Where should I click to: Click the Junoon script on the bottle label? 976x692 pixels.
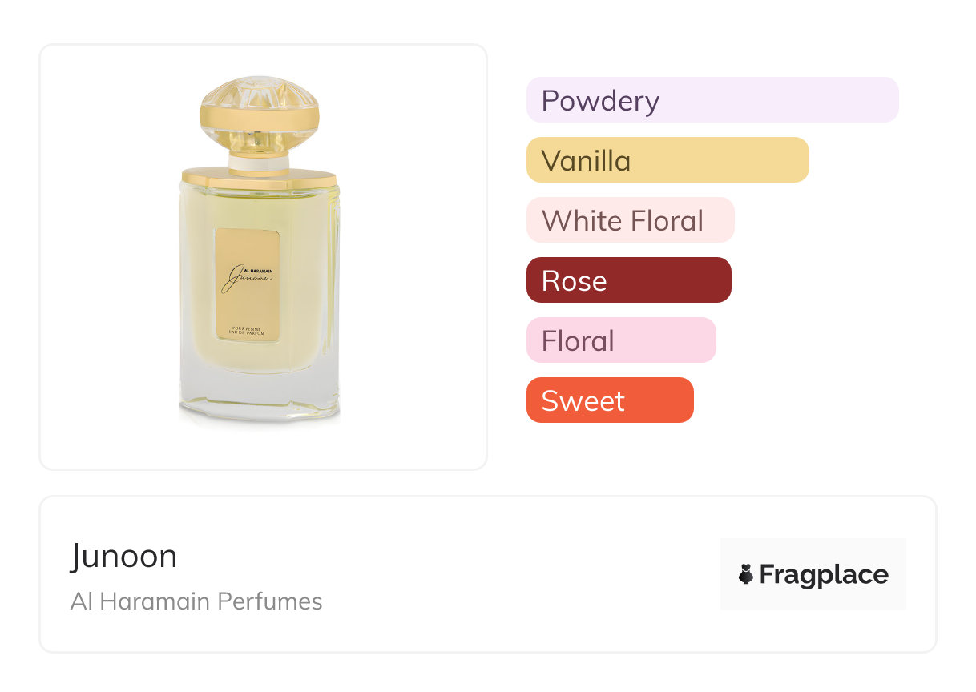(247, 280)
